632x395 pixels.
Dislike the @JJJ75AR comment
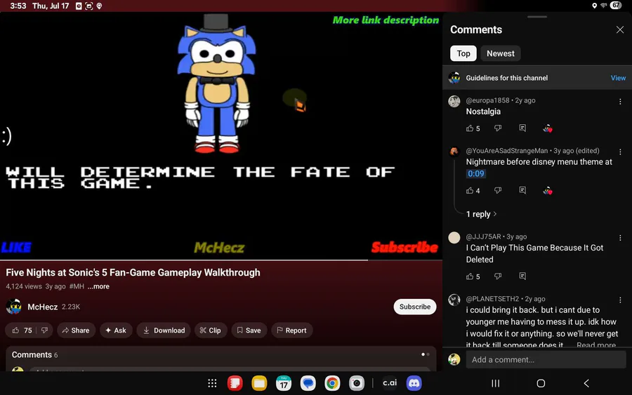click(x=498, y=276)
